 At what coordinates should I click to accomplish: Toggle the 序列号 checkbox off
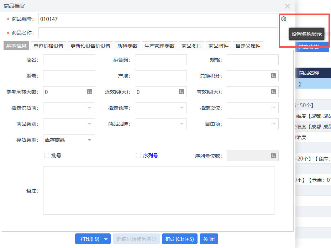click(x=139, y=155)
